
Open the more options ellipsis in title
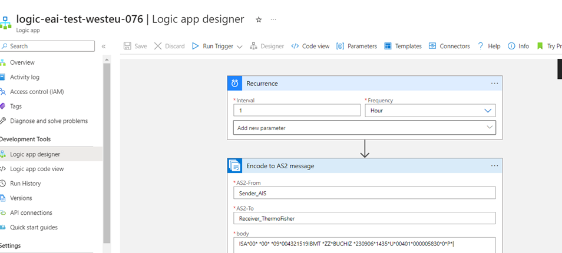coord(273,19)
